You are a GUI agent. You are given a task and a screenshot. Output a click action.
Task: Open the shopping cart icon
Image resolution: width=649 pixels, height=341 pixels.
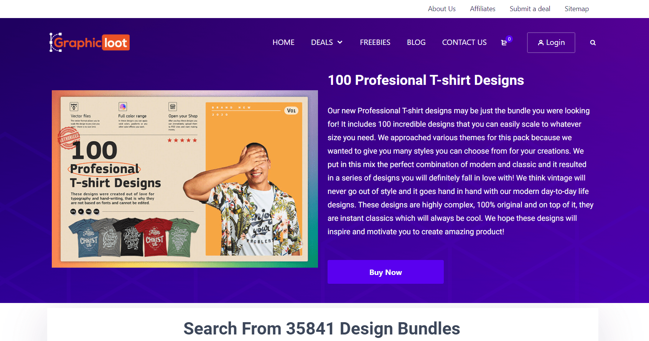pos(504,43)
